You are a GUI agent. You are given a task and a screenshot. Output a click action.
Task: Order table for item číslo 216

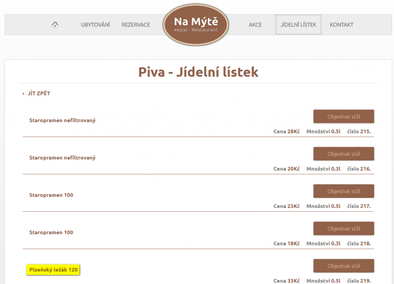pyautogui.click(x=344, y=154)
